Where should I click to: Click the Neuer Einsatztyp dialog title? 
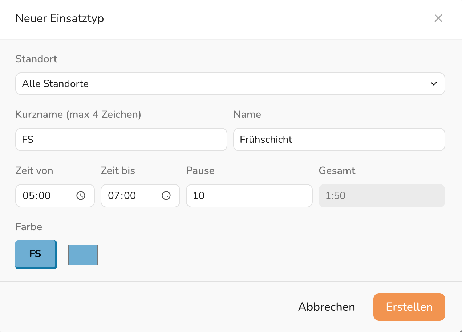click(60, 18)
